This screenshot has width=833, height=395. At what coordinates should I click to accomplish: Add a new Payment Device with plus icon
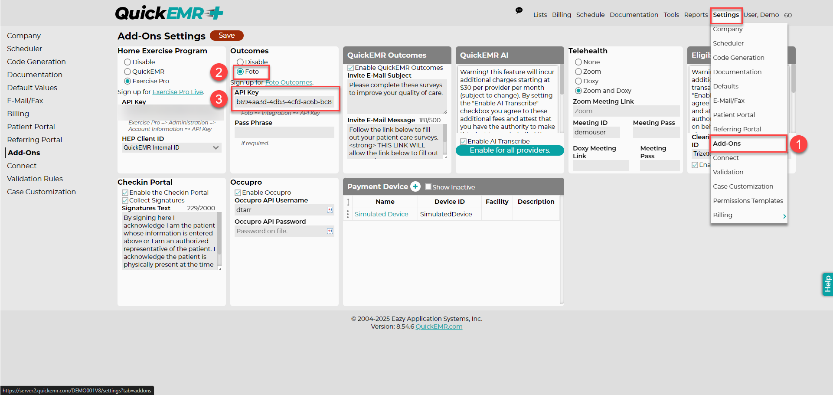415,186
